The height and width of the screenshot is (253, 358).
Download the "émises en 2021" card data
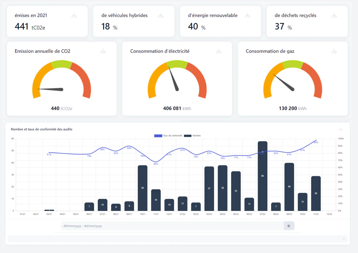point(74,15)
